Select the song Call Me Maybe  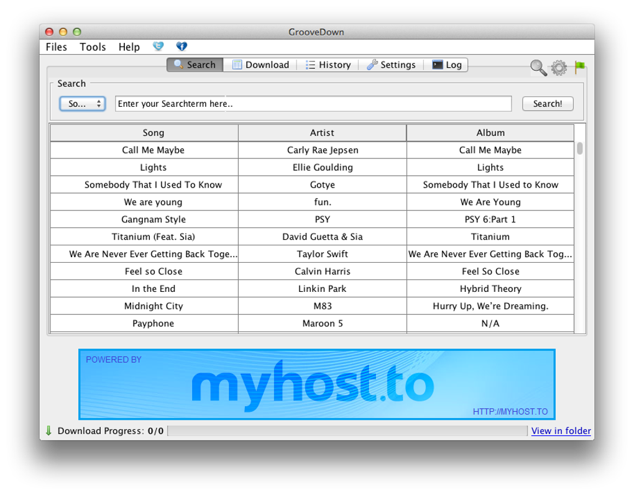(x=144, y=150)
